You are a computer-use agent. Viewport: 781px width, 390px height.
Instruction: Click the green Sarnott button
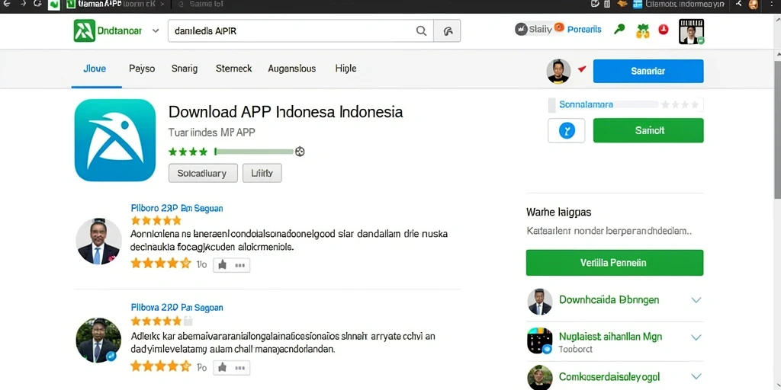[648, 131]
